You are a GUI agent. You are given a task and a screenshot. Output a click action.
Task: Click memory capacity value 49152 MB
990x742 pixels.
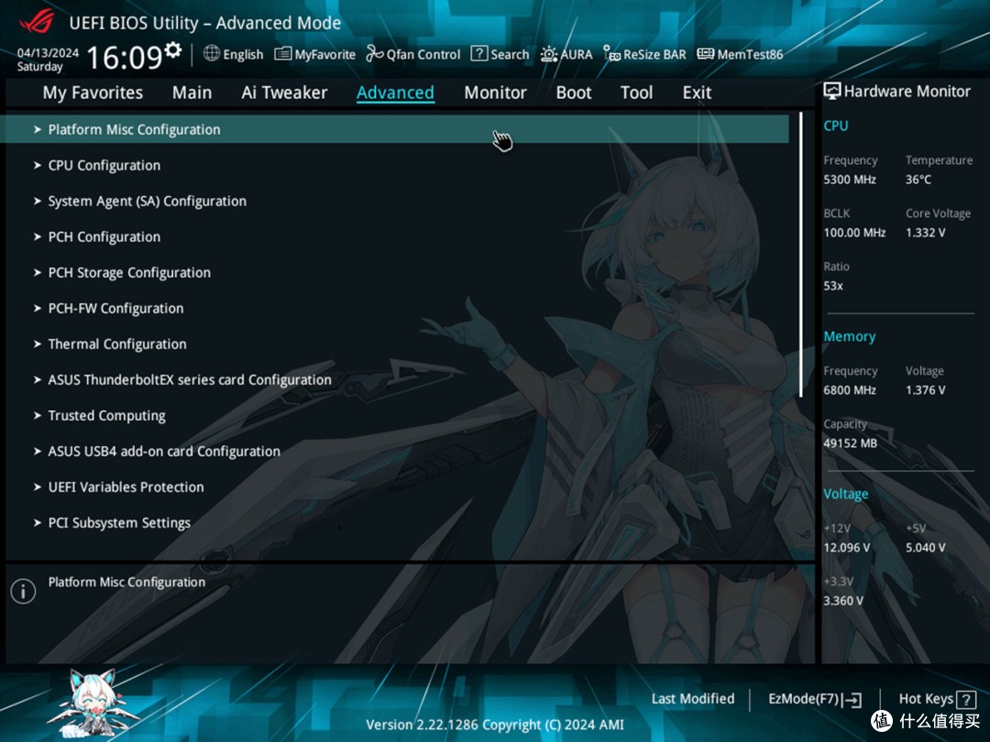click(x=850, y=443)
